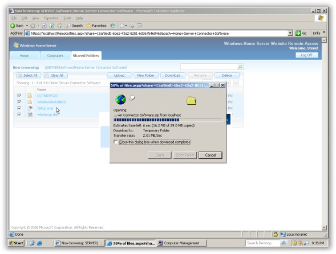Screen dimensions: 336x254
Task: Click the New Folder button
Action: [x=145, y=75]
